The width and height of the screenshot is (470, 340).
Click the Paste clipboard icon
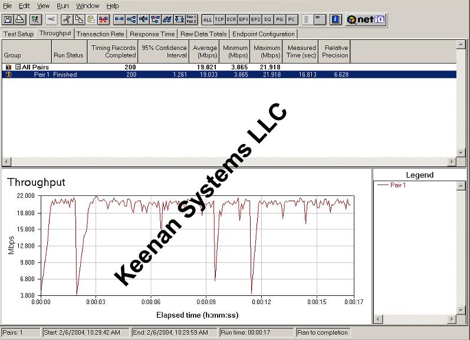[x=91, y=20]
